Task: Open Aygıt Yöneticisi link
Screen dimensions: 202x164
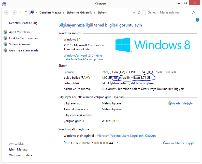Action: pos(20,32)
